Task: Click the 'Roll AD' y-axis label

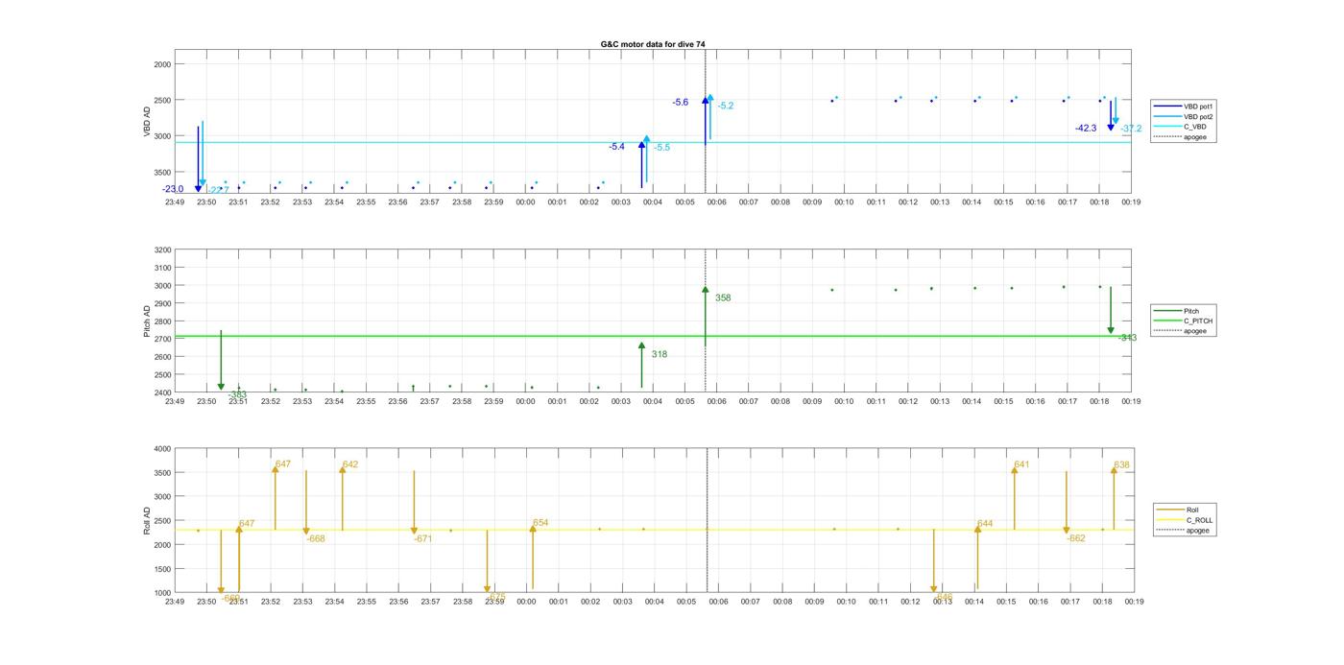Action: 147,521
